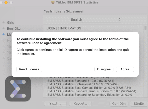Click 'IBM SPSS Statistics Standard Campus Edition' line

(91, 91)
